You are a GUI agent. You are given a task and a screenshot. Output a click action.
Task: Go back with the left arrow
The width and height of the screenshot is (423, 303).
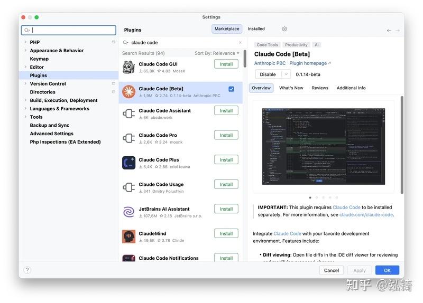click(389, 31)
